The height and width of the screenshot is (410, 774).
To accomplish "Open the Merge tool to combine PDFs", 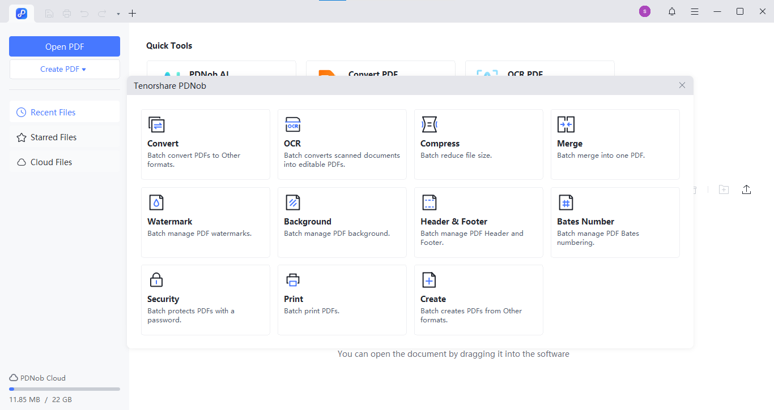I will point(615,144).
